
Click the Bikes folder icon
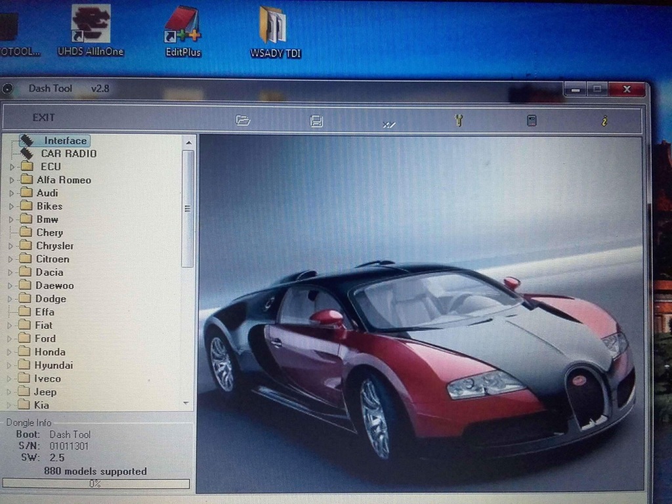[x=26, y=205]
